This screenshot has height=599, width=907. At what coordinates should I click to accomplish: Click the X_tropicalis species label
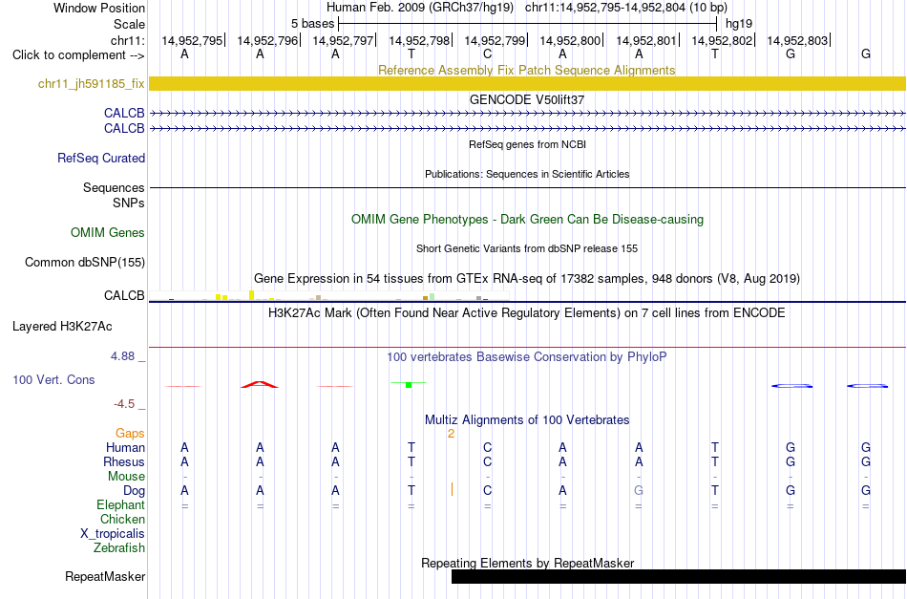point(113,534)
